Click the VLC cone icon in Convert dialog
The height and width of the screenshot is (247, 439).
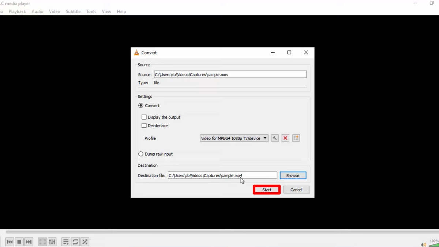click(x=136, y=53)
